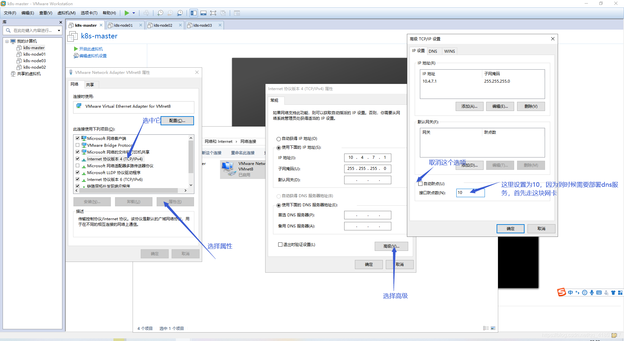Toggle Microsoft 网络客户端 checkbox
Image resolution: width=624 pixels, height=341 pixels.
[78, 138]
